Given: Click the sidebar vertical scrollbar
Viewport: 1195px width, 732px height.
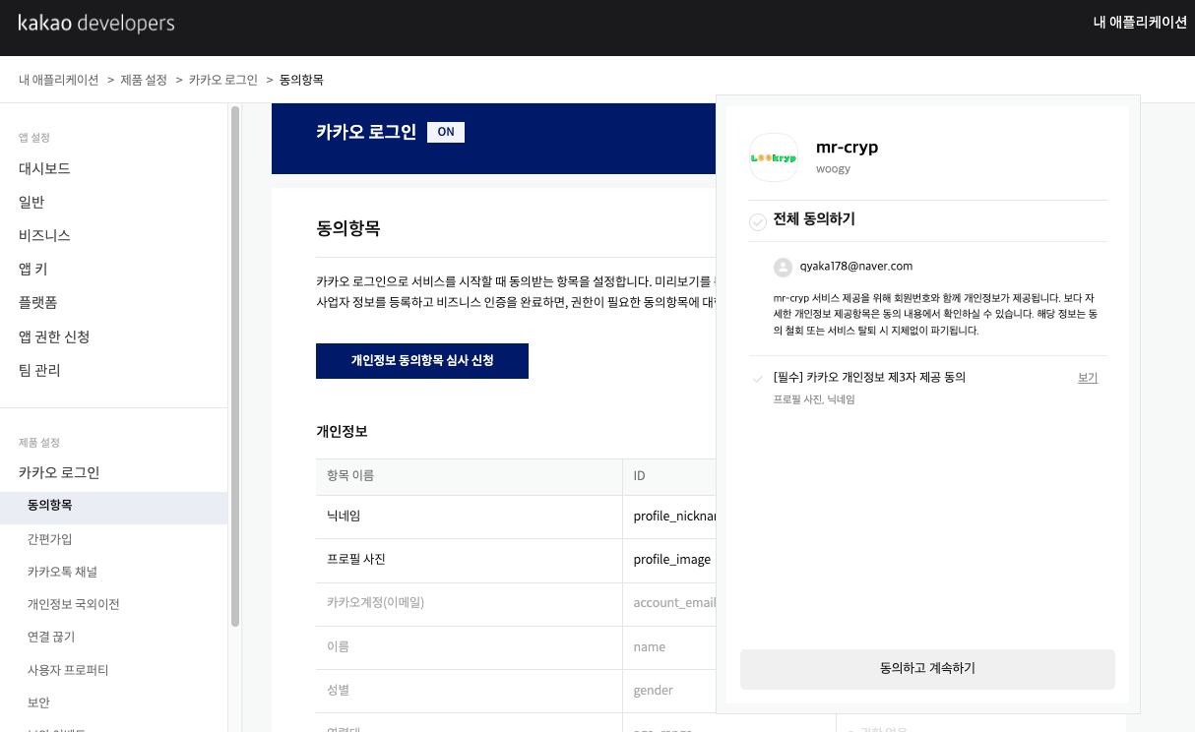Looking at the screenshot, I should click(x=234, y=366).
